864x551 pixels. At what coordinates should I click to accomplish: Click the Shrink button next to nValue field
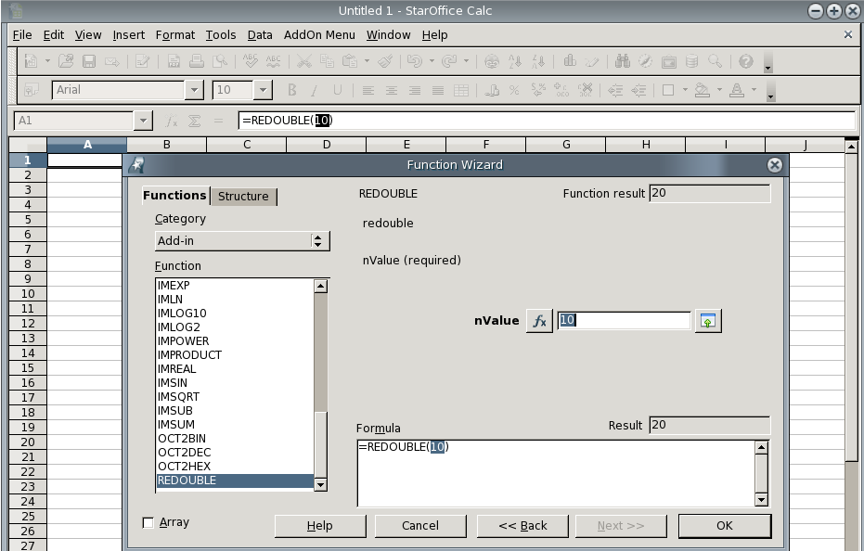pos(708,321)
